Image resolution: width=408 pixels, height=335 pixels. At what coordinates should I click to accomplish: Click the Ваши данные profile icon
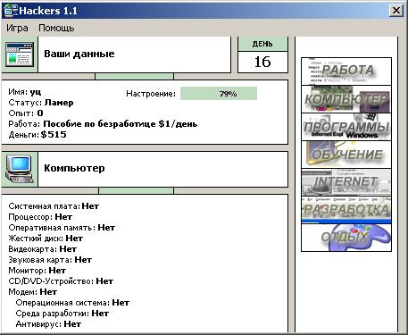coord(20,54)
